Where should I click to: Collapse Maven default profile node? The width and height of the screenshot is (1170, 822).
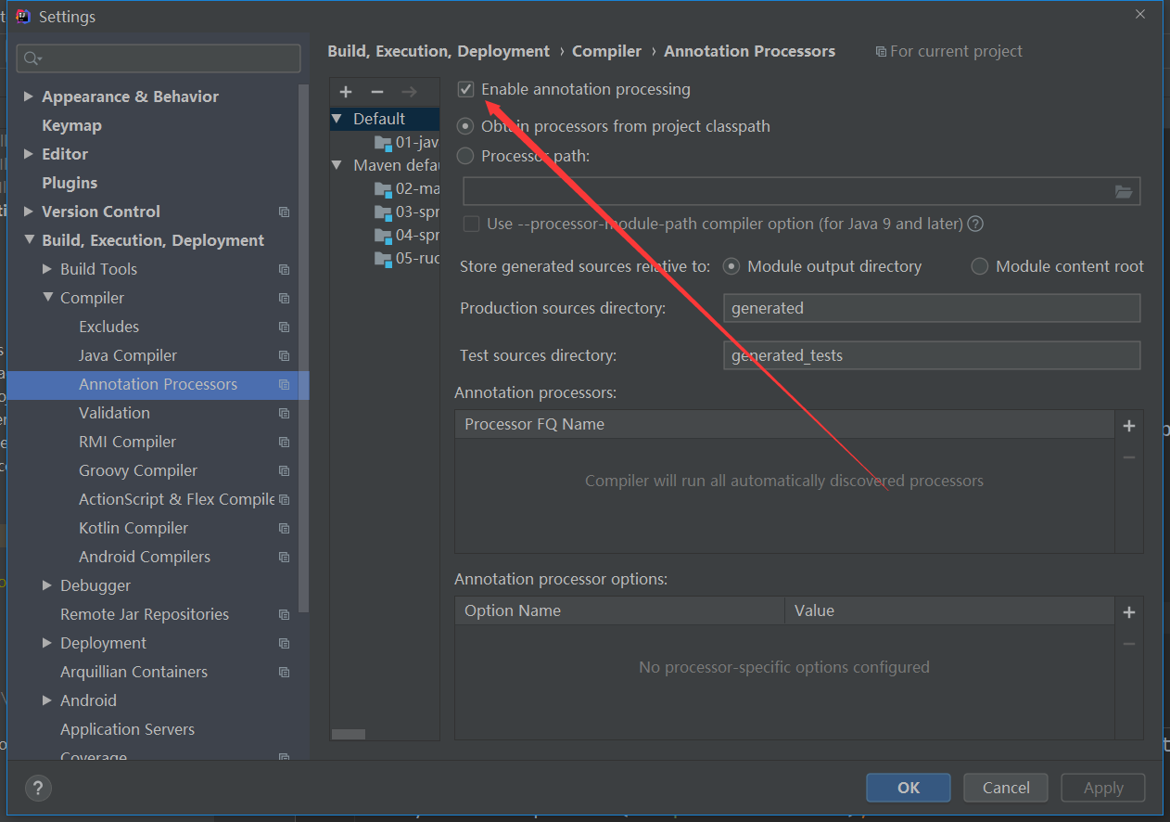click(337, 165)
